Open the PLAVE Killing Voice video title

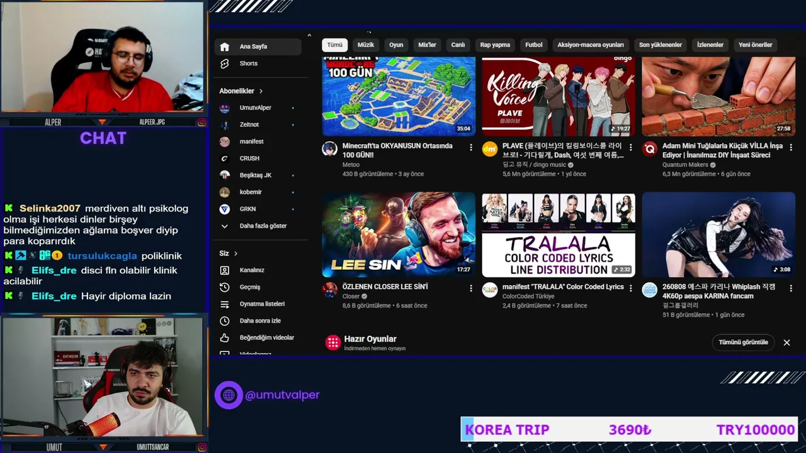pyautogui.click(x=563, y=150)
